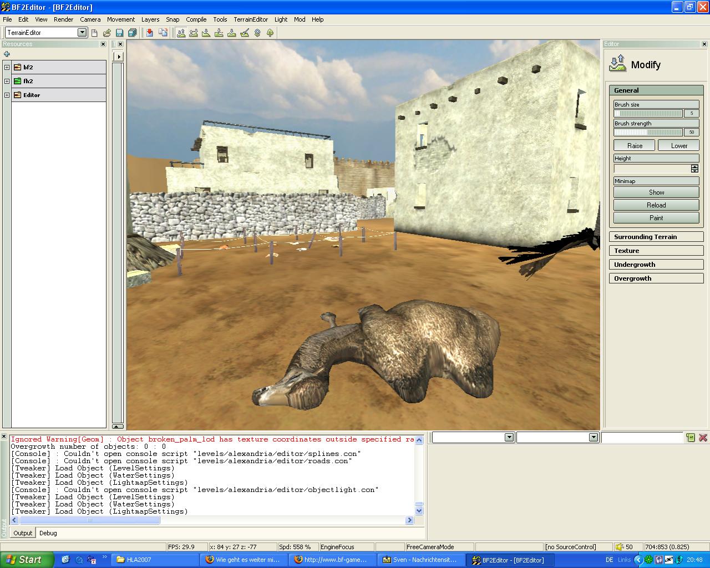Click the Editor folder icon in Resources
Screen dimensions: 710x568
(x=17, y=95)
